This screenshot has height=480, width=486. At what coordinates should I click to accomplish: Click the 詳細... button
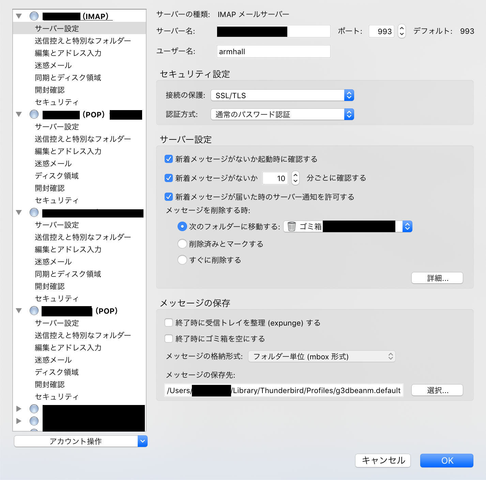pos(437,278)
